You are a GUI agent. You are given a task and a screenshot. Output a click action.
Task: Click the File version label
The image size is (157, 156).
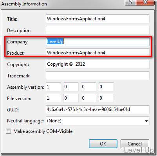tap(19, 99)
